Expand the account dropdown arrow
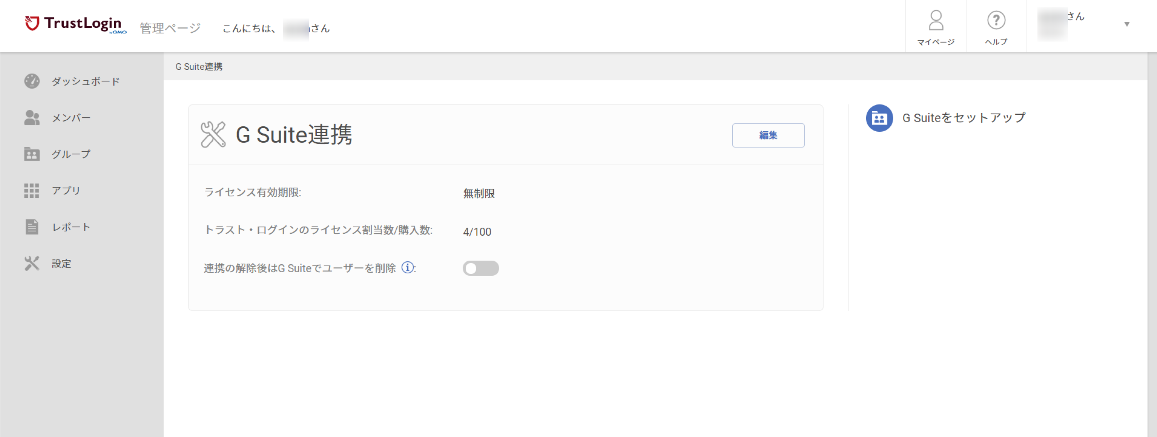 1127,24
